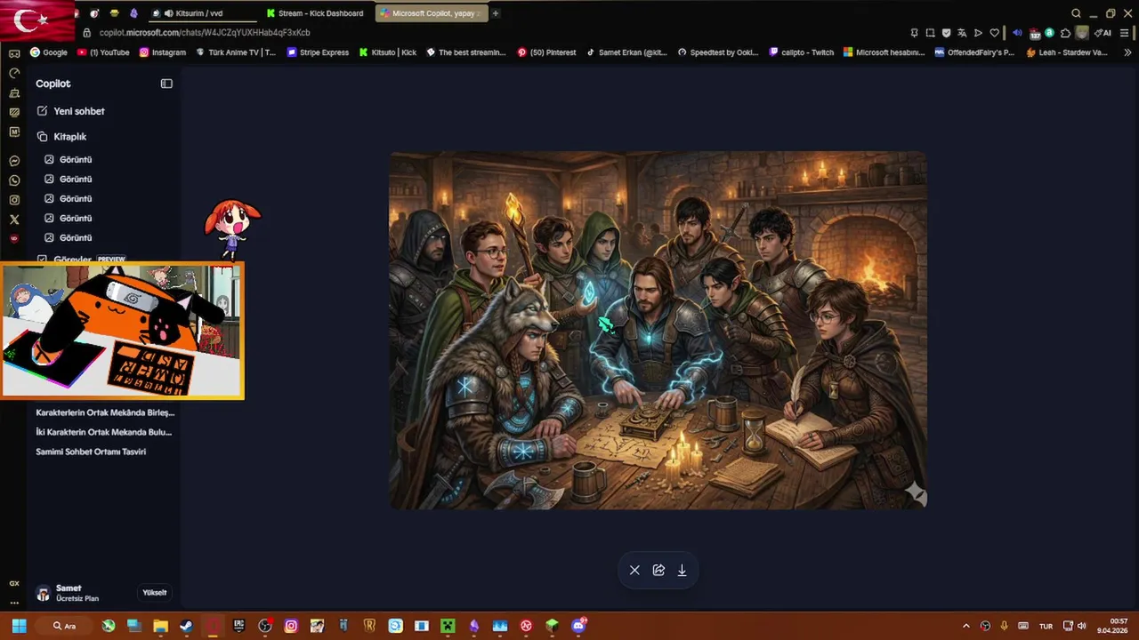This screenshot has height=640, width=1139.
Task: Open the volume control in system tray
Action: click(x=1084, y=626)
